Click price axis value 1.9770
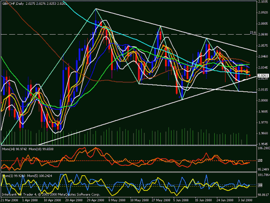Image resolution: width=270 pixels, height=203 pixels. pos(263,122)
